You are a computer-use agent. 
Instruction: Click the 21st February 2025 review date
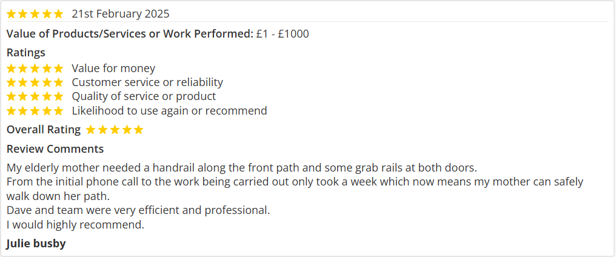tap(121, 13)
